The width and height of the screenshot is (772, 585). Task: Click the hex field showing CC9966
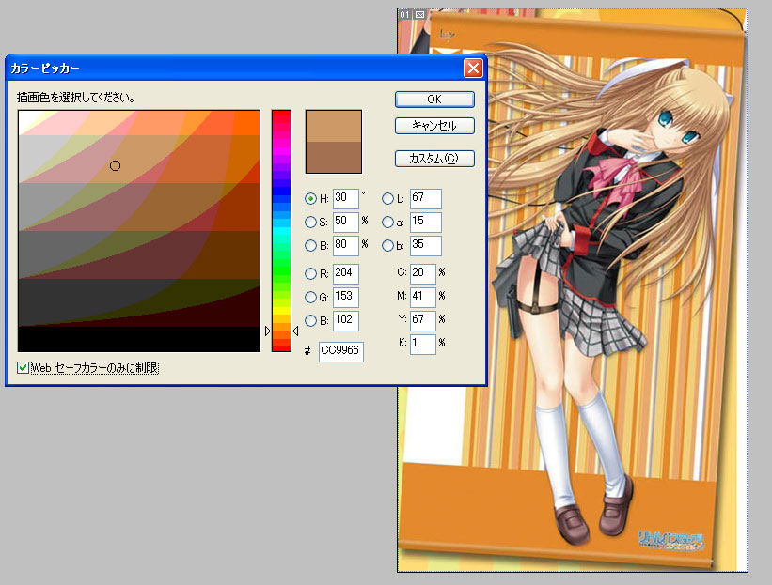[341, 351]
